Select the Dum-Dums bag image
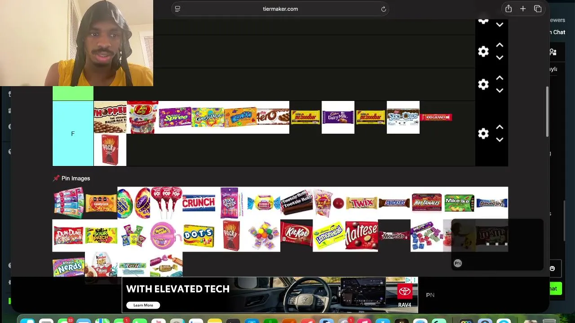This screenshot has width=575, height=323. click(x=69, y=236)
